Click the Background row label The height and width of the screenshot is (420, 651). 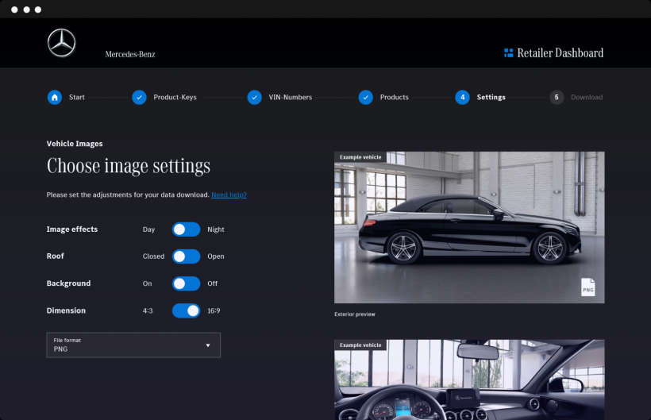pos(68,283)
